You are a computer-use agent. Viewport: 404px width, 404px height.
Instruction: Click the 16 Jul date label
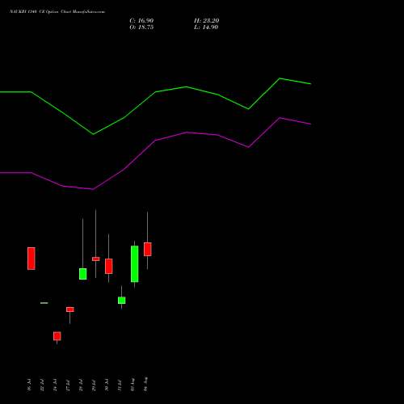pos(29,385)
